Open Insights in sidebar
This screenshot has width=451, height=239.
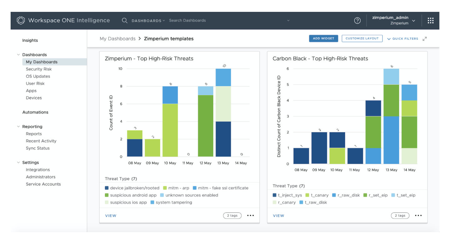(x=30, y=41)
